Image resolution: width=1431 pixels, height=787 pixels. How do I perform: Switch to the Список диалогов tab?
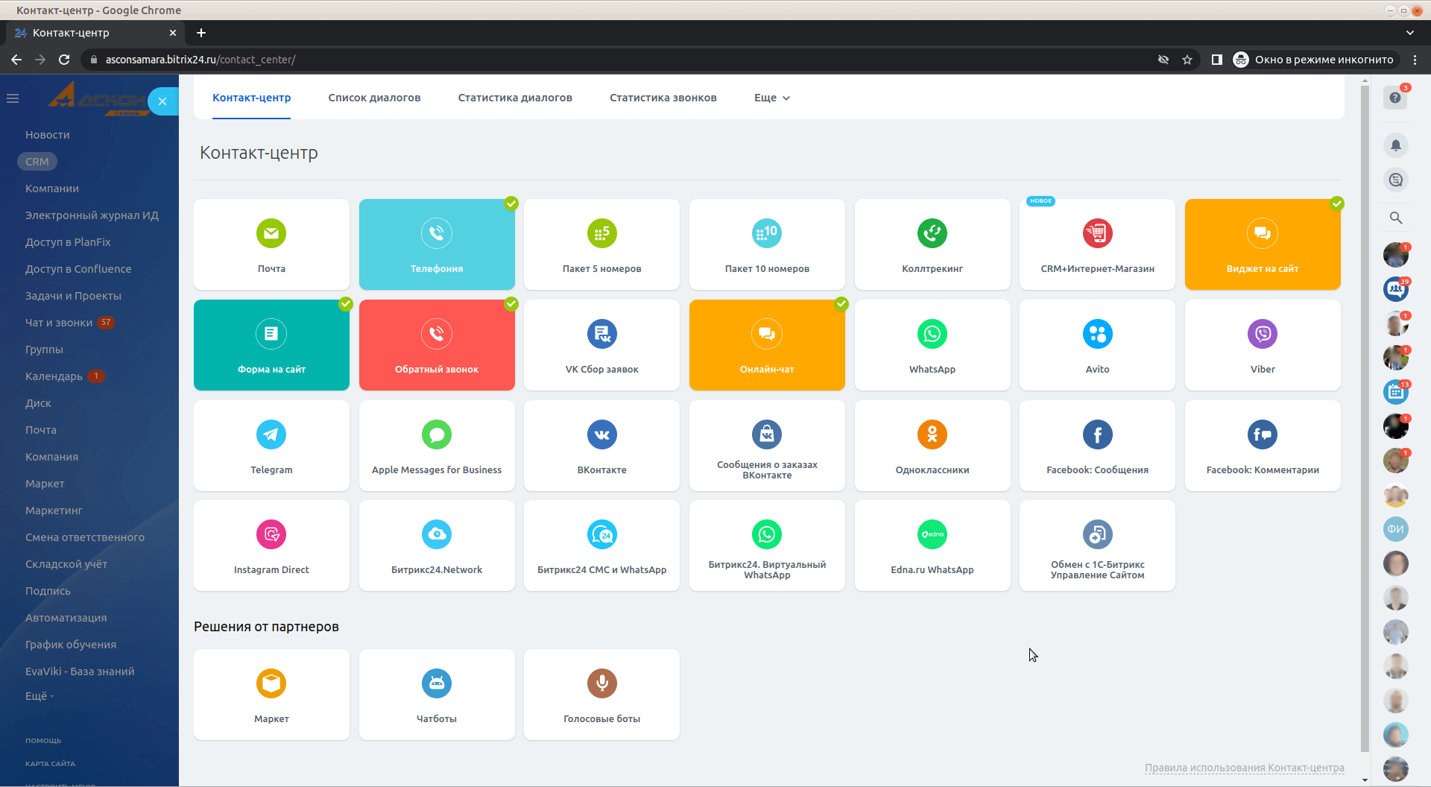coord(374,98)
